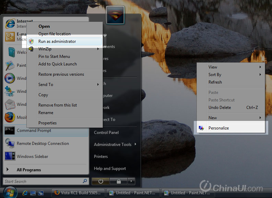Click the WinZip icon in context menu
Image resolution: width=272 pixels, height=198 pixels.
pos(31,49)
